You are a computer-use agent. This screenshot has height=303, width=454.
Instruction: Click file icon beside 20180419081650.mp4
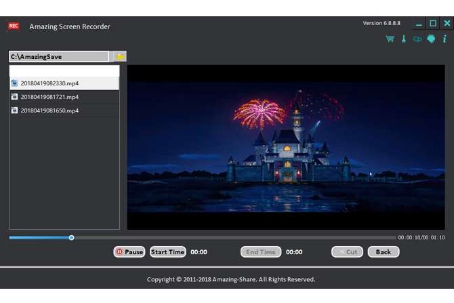[x=14, y=110]
